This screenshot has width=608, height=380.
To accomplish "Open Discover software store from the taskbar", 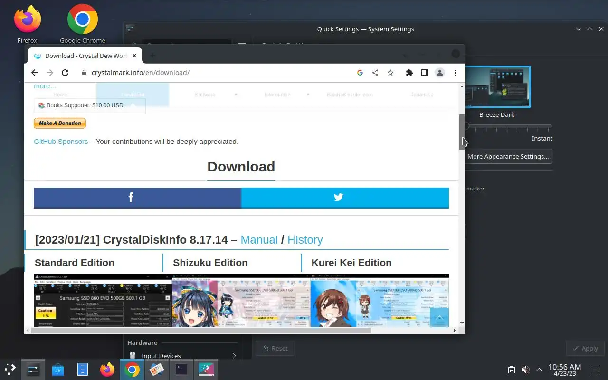I will point(58,369).
